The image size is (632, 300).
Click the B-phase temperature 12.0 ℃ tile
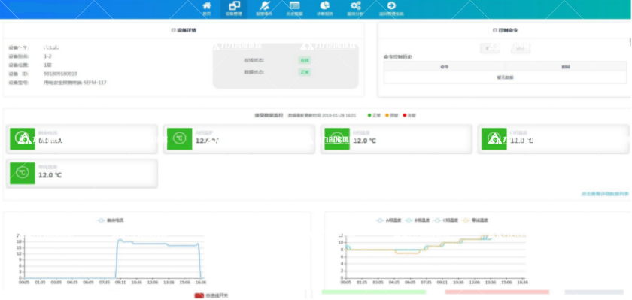tap(397, 139)
